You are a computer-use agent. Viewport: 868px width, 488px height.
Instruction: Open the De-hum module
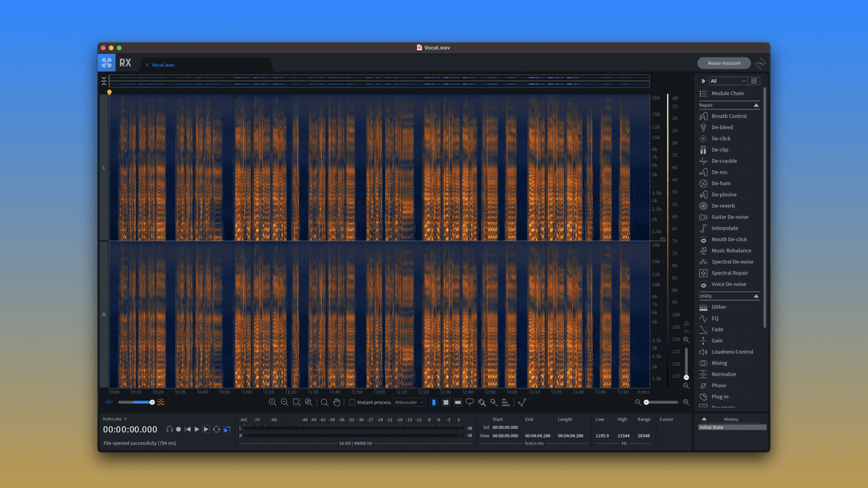(x=729, y=183)
